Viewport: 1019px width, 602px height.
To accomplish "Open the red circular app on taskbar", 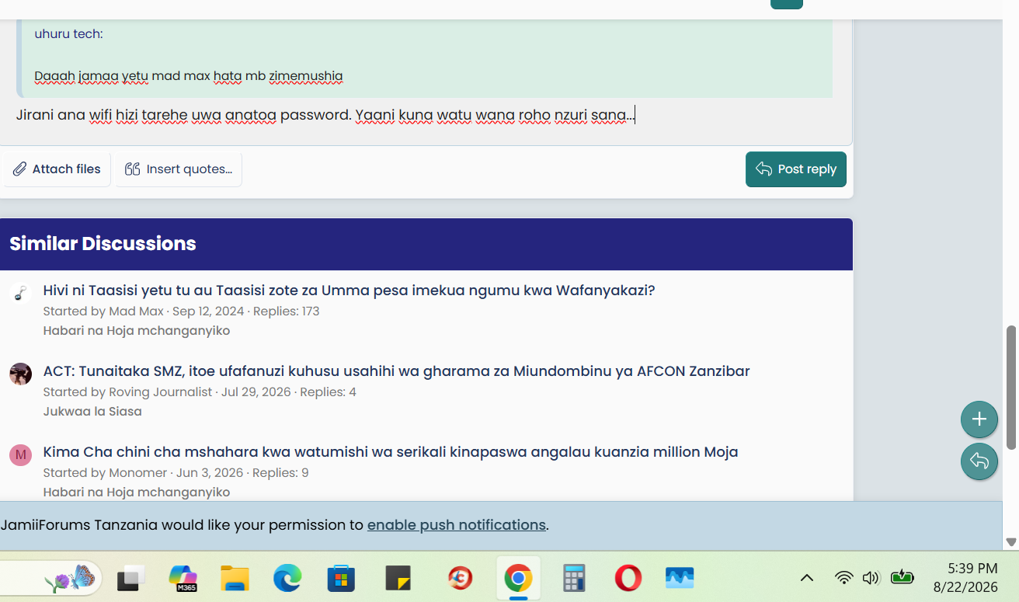I will pos(461,579).
